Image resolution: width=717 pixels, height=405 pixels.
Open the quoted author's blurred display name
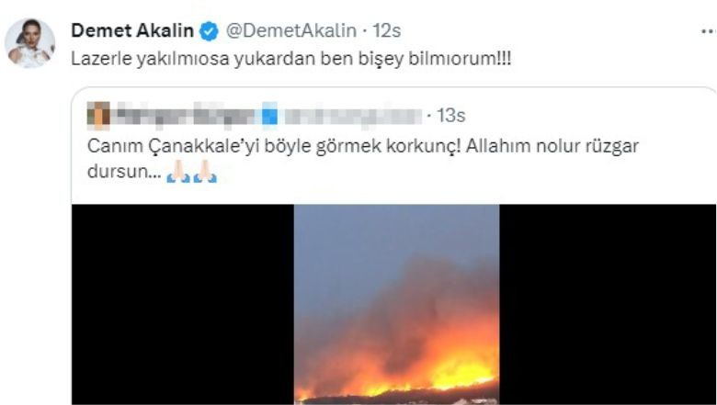[x=187, y=115]
